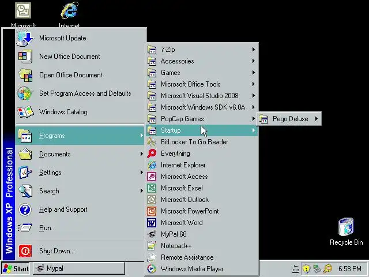Viewport: 369px width, 277px height.
Task: Click the Run icon in Start menu
Action: pyautogui.click(x=25, y=228)
